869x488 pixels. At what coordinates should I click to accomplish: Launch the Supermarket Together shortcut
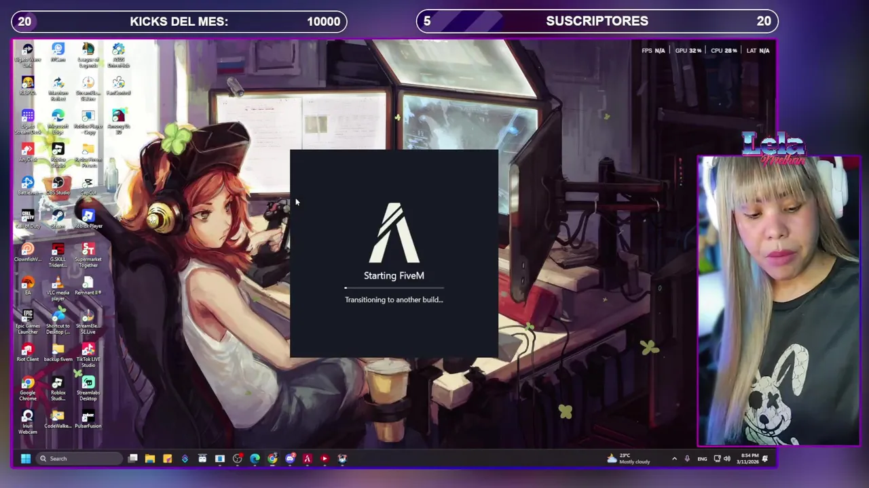88,255
